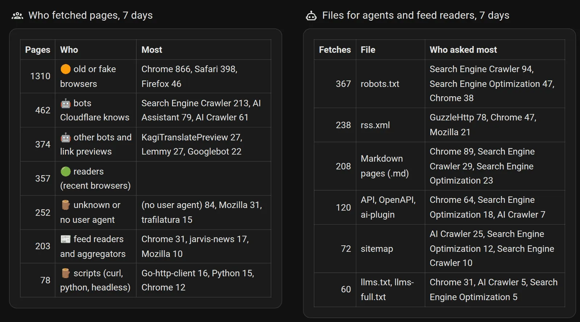580x322 pixels.
Task: Click the 'API, OpenAPI, ai-plugin' file cell
Action: (390, 207)
